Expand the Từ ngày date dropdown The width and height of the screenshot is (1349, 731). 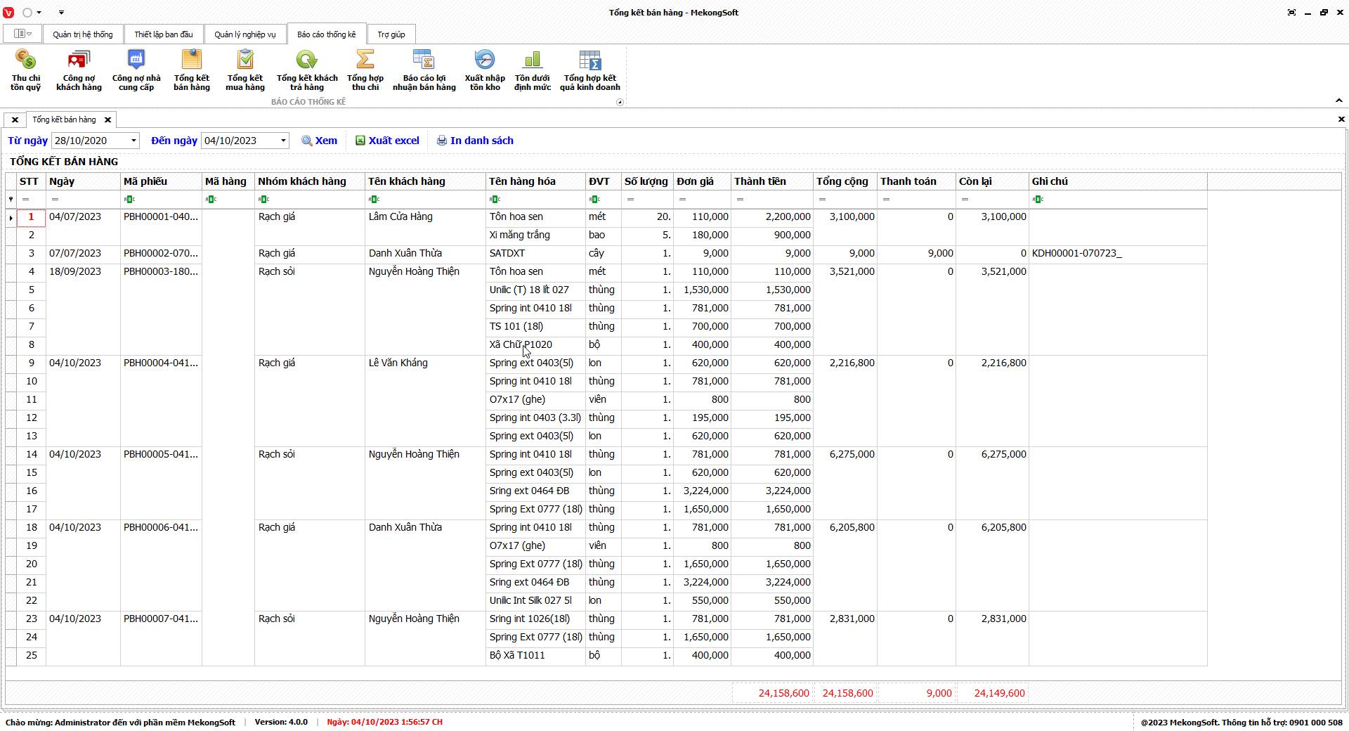click(x=133, y=141)
